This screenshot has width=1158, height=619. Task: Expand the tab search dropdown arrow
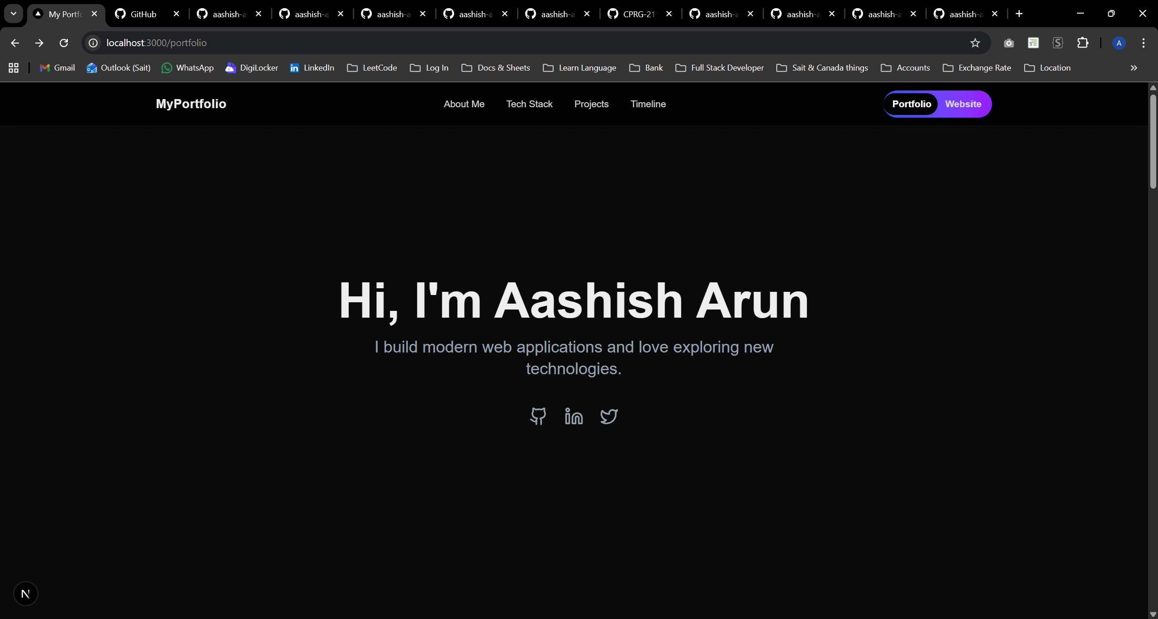point(14,14)
